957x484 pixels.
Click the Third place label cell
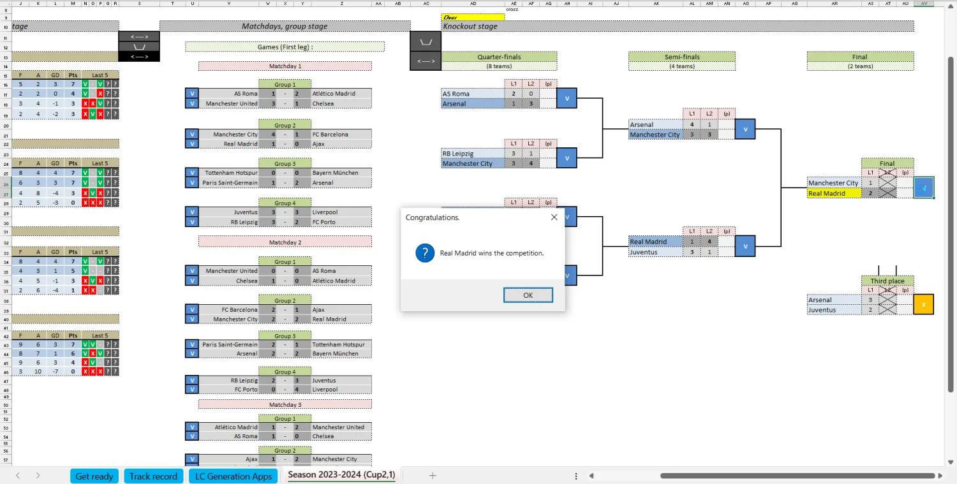coord(887,281)
